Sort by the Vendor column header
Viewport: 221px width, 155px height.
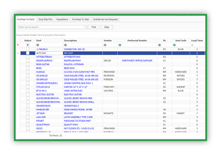tap(110, 41)
